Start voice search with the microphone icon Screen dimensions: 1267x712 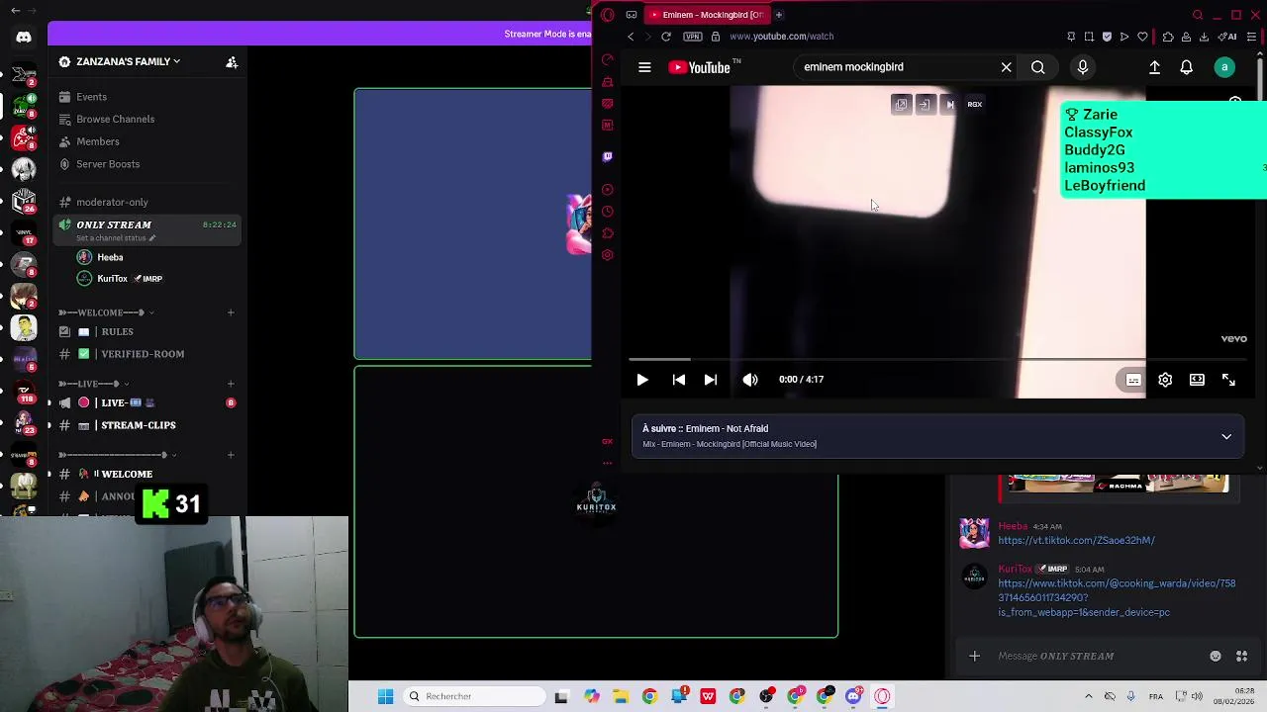[x=1083, y=67]
